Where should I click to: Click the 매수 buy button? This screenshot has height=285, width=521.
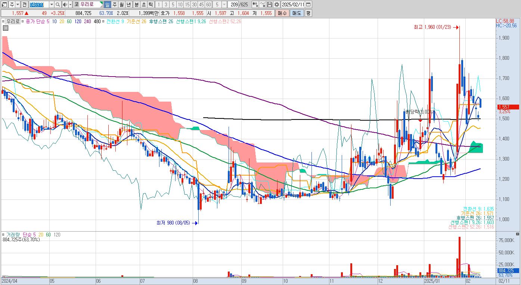(x=282, y=13)
